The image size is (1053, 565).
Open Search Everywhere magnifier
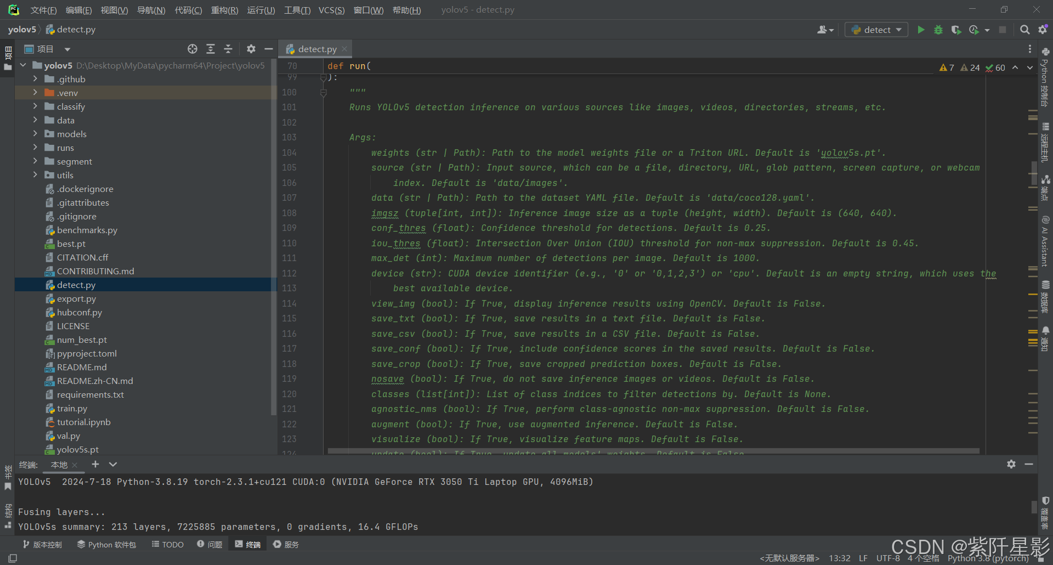click(1024, 30)
